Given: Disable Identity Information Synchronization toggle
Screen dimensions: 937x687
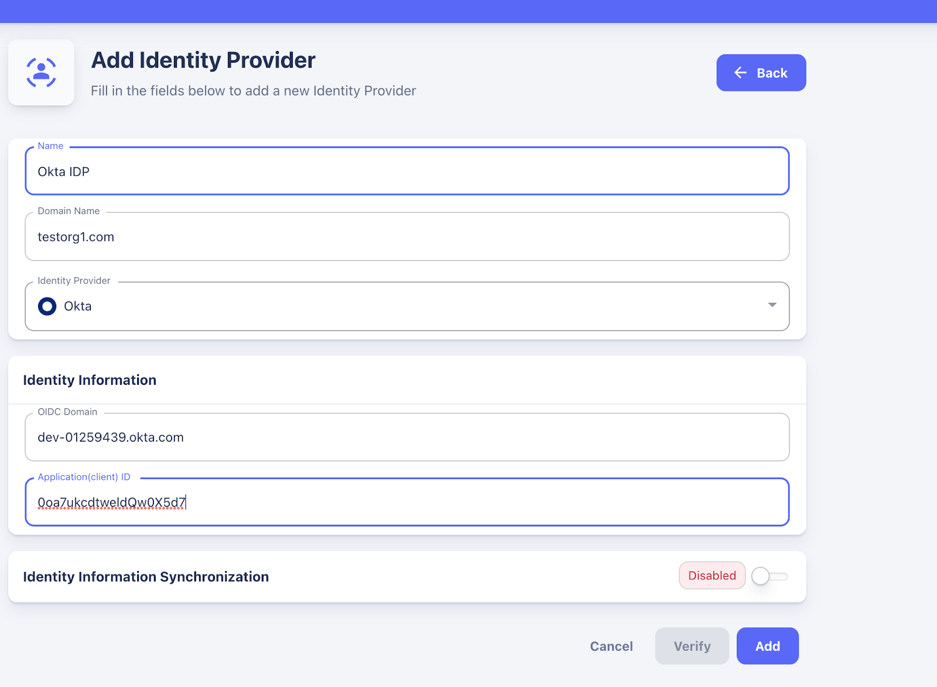Looking at the screenshot, I should pyautogui.click(x=769, y=576).
